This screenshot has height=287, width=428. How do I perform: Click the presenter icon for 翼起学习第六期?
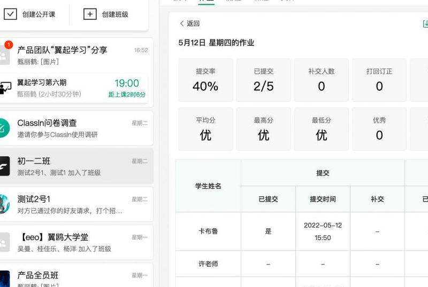point(5,88)
